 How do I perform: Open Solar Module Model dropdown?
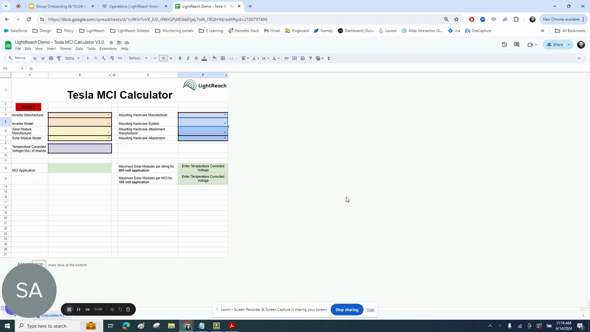click(x=109, y=138)
